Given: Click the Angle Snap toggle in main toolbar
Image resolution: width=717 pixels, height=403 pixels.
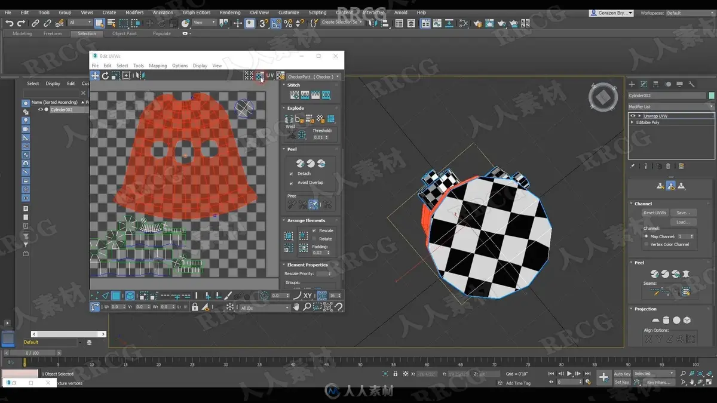Looking at the screenshot, I should pos(276,23).
